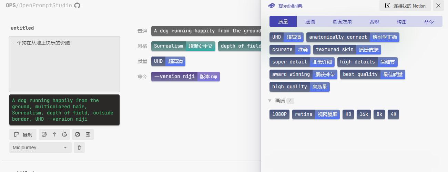This screenshot has width=448, height=172.
Task: Switch to the 绘画 tab
Action: tap(310, 21)
